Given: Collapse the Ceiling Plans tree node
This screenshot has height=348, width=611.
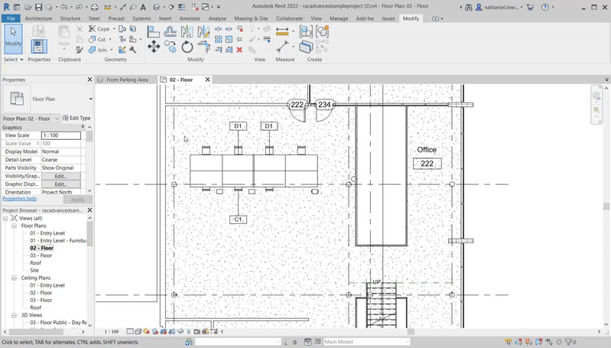Looking at the screenshot, I should (14, 278).
